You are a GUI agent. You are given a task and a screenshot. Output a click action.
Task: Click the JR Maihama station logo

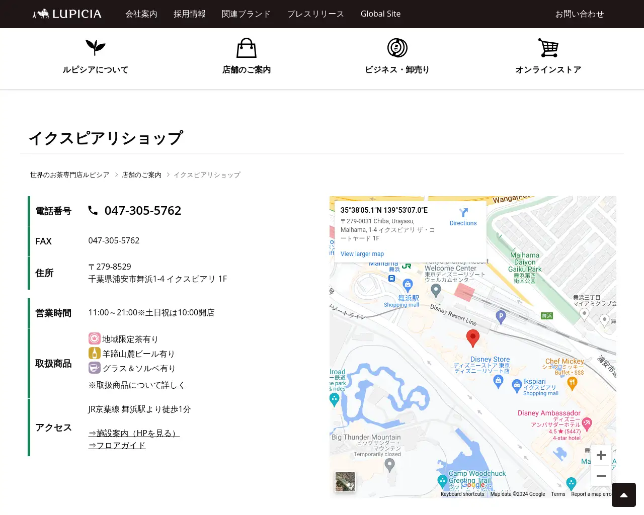(407, 266)
